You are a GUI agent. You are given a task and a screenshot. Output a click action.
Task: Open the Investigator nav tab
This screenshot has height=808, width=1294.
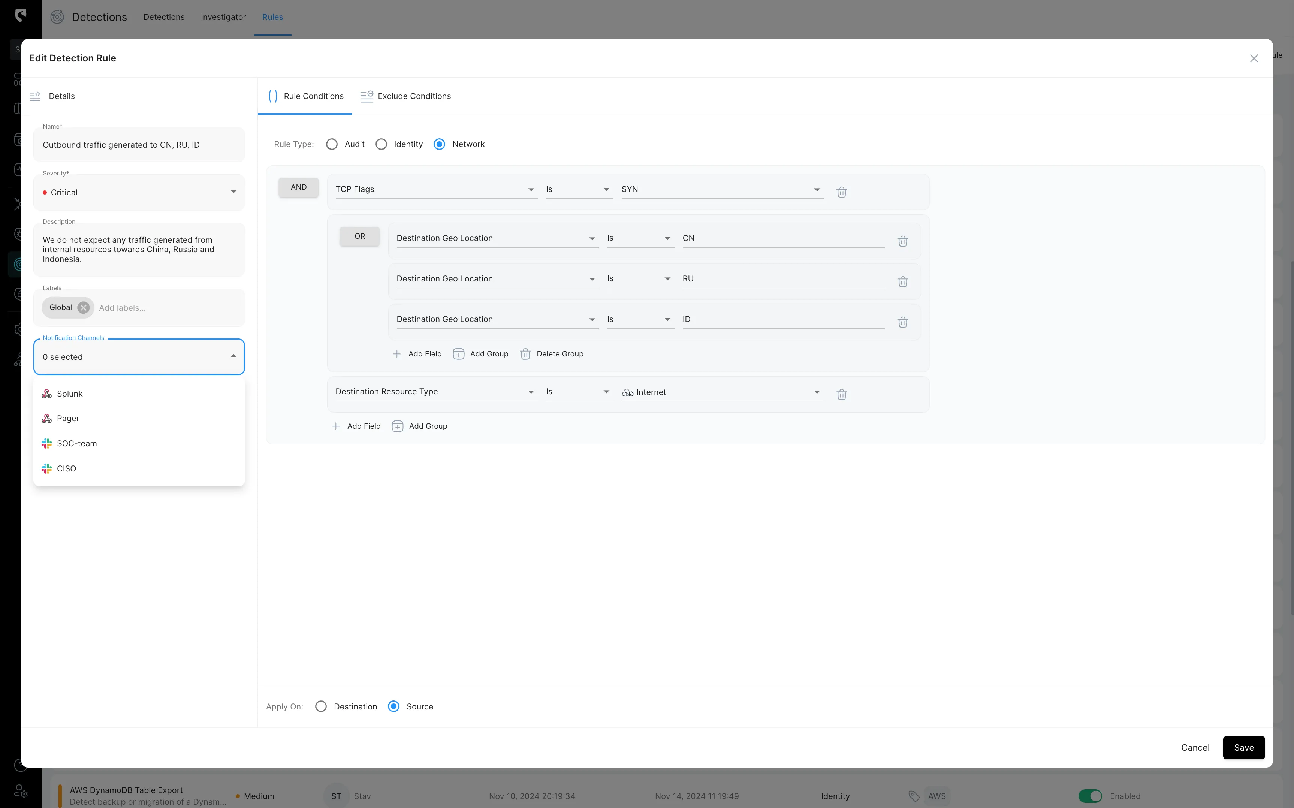pos(223,17)
